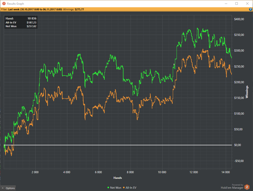253x191 pixels.
Task: Click the 4 000 hands axis label
Action: 67,172
